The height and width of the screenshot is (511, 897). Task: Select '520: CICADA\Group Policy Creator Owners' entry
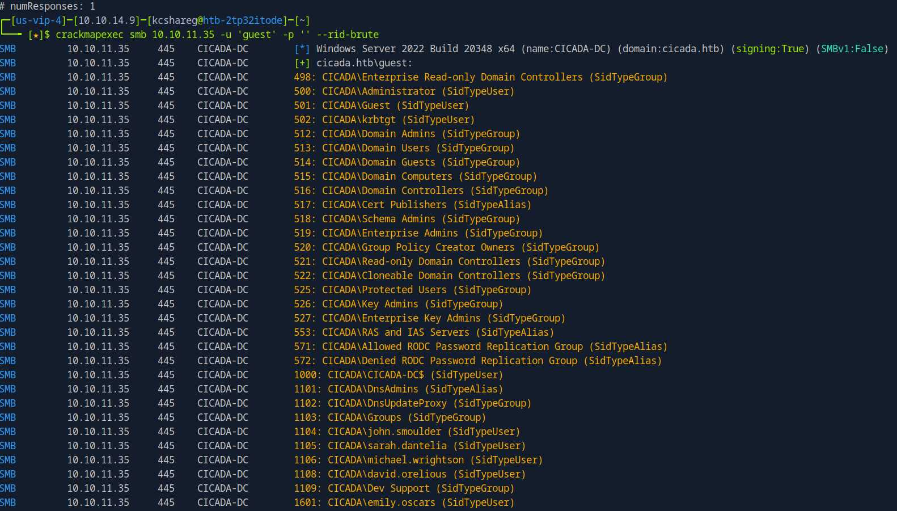(447, 247)
